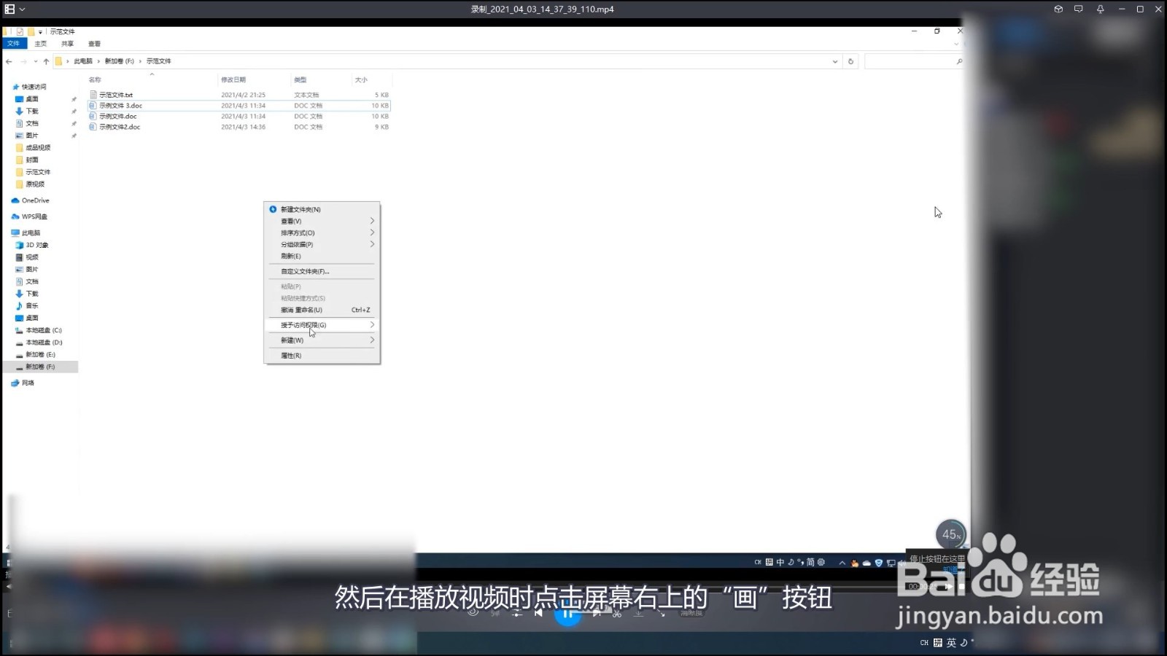The width and height of the screenshot is (1167, 656).
Task: Refresh the Explorer address bar
Action: click(x=850, y=61)
